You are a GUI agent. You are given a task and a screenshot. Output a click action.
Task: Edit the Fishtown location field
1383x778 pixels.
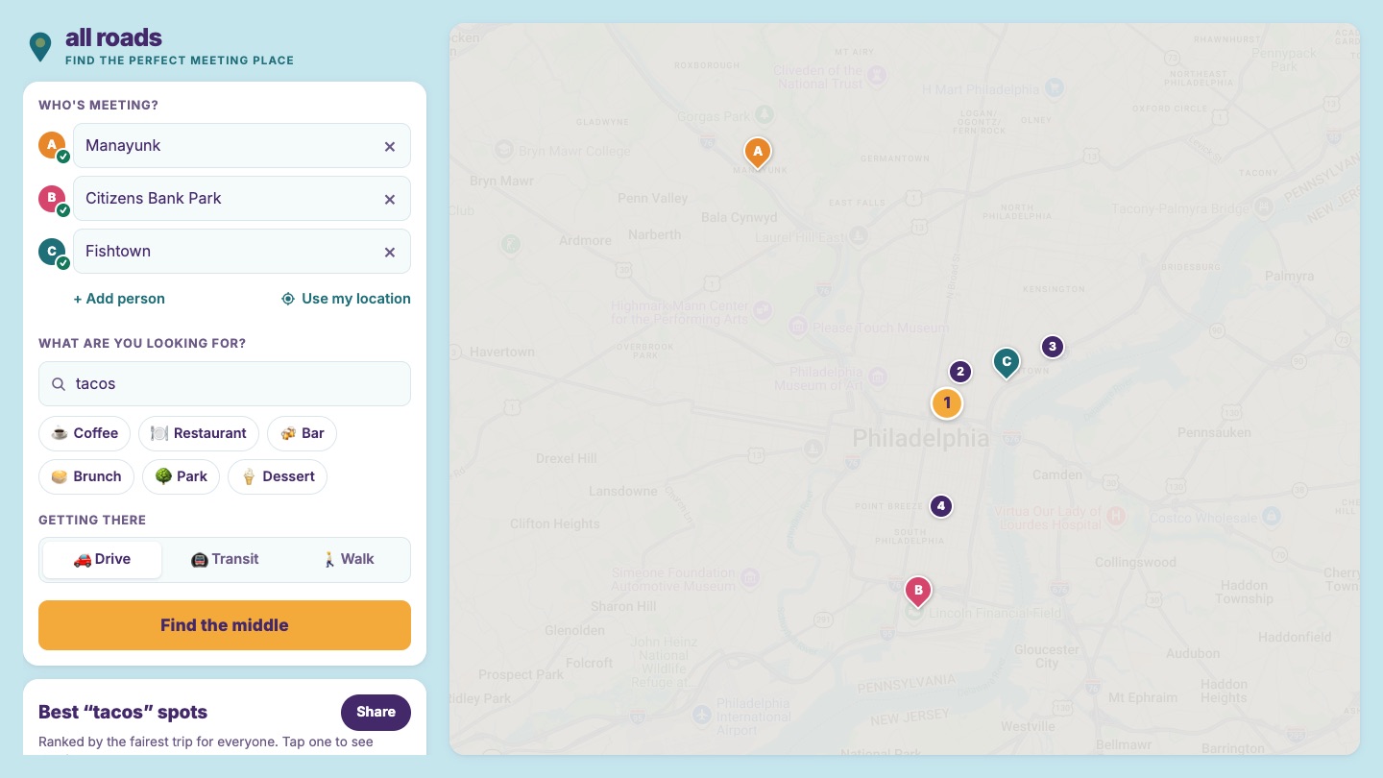[242, 252]
